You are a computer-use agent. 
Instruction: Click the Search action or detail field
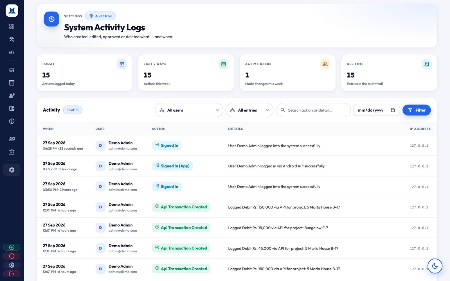(313, 110)
